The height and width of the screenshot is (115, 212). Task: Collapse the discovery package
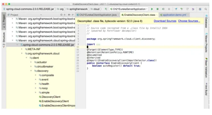(31, 71)
